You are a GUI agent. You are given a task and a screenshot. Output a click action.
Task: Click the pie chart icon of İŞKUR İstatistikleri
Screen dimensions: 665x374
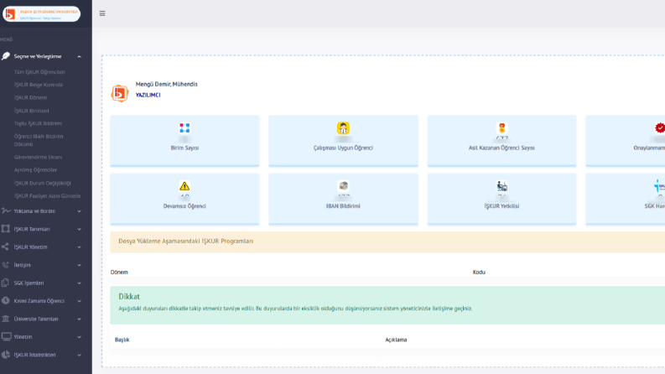coord(6,355)
